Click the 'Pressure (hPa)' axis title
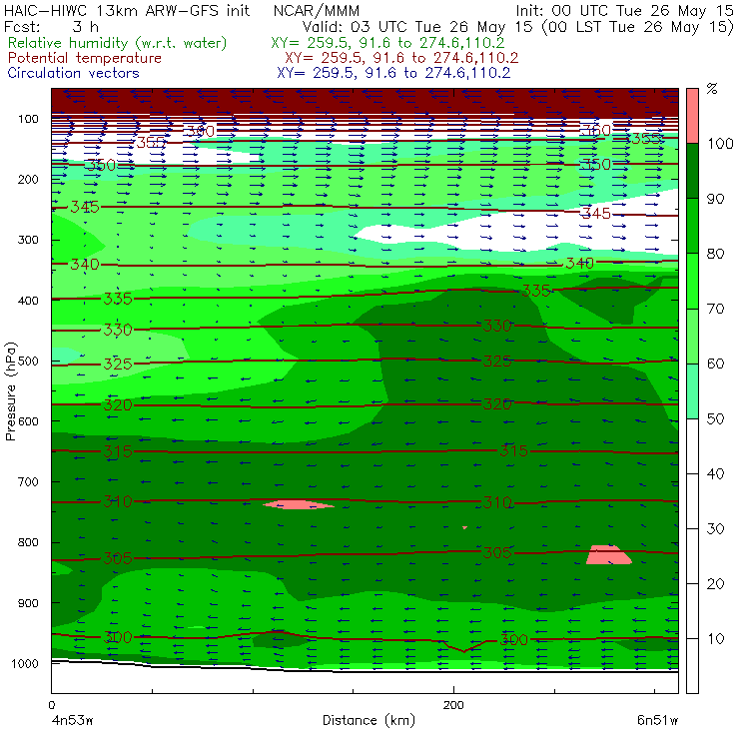Screen dimensions: 739x739 pos(10,391)
